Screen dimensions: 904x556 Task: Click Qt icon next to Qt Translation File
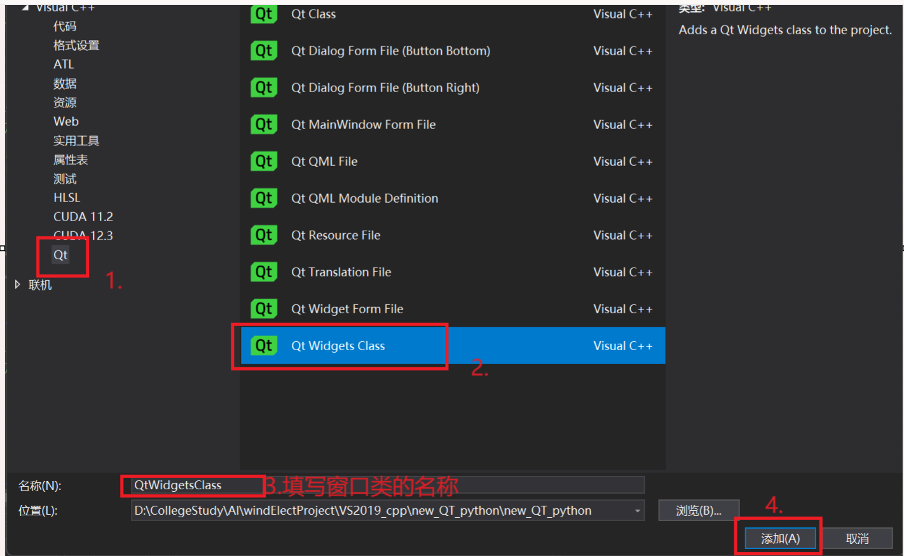tap(264, 272)
